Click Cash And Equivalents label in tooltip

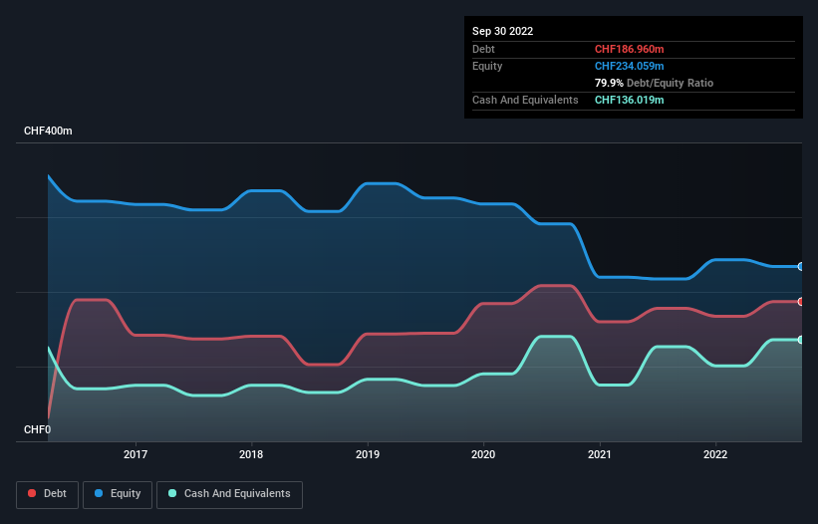pos(525,100)
